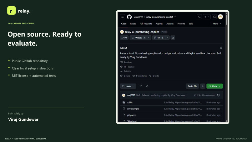The image size is (252, 142).
Task: Open the GitHub hamburger navigation menu
Action: (x=123, y=17)
